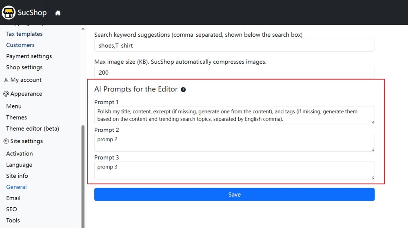Open the SEO settings page
The height and width of the screenshot is (228, 408).
coord(12,209)
